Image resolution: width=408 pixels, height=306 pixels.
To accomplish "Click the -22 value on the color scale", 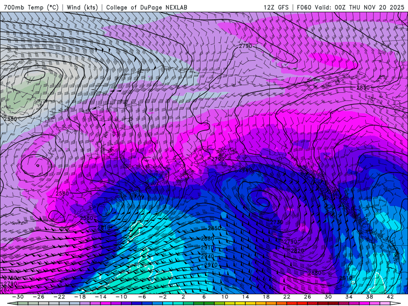I will (x=59, y=297).
